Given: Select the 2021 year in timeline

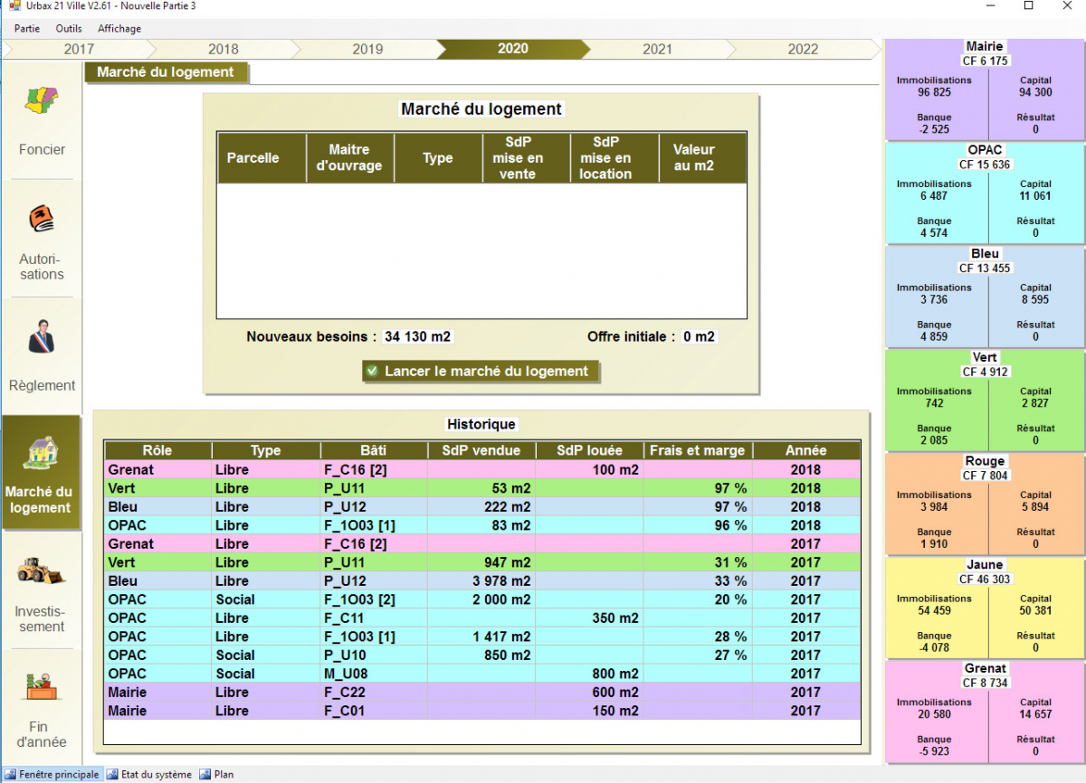Looking at the screenshot, I should point(657,49).
